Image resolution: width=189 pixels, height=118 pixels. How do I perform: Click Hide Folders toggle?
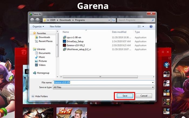[x=40, y=96]
